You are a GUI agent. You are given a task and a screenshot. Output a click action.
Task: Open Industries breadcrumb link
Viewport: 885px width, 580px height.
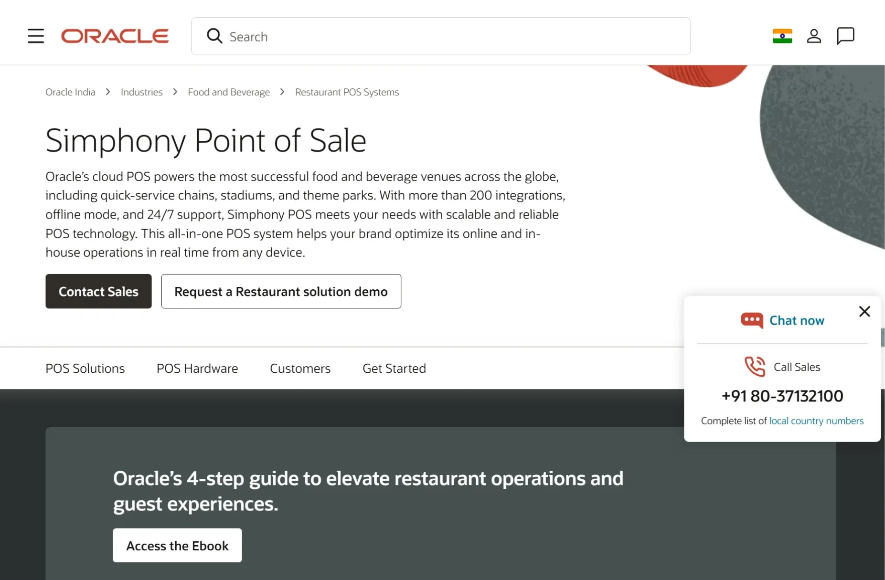(x=141, y=92)
